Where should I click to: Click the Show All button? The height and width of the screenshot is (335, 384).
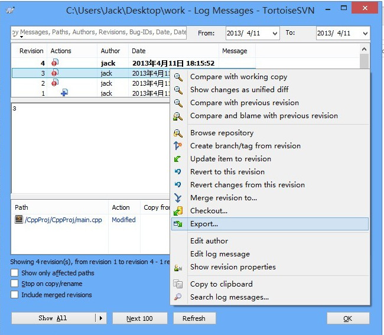(x=53, y=318)
